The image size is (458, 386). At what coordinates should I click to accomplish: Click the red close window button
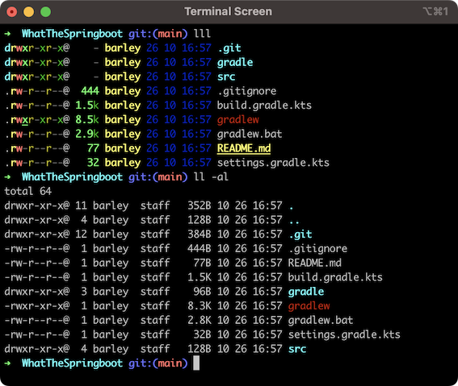tap(11, 12)
